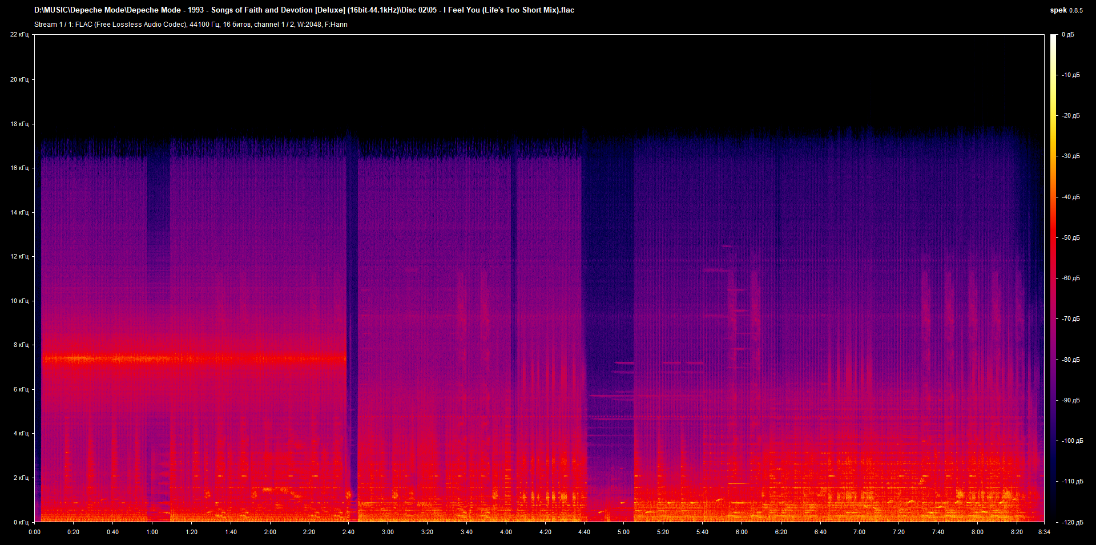Click the 2:40 time axis marker
1096x545 pixels.
[x=348, y=532]
